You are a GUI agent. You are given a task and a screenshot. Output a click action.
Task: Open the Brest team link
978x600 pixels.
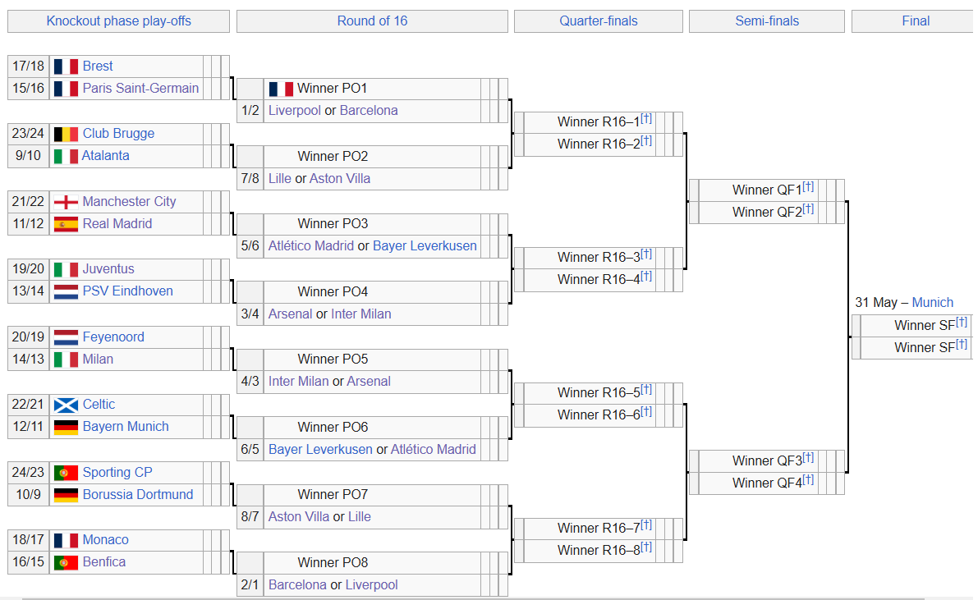[98, 66]
